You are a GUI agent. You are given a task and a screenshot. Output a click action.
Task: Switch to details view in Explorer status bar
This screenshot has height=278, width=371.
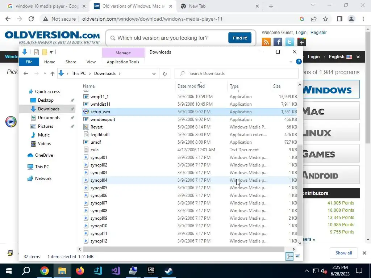coord(289,257)
